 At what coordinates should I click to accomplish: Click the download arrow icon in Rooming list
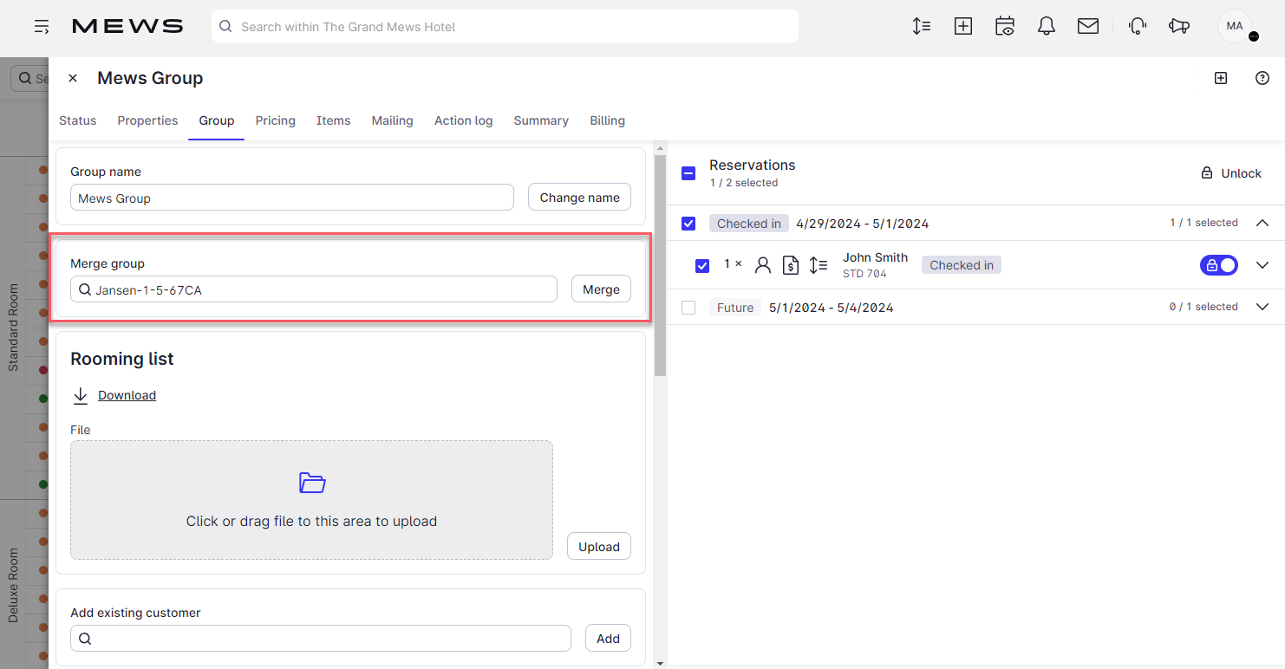[81, 395]
